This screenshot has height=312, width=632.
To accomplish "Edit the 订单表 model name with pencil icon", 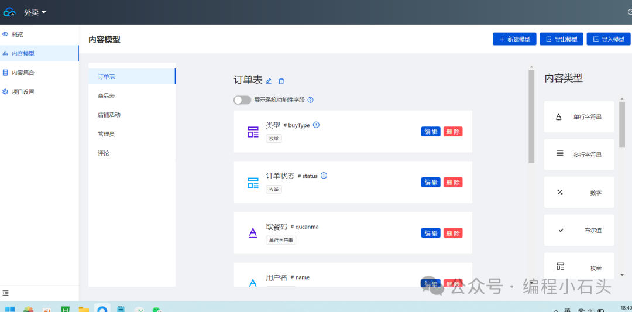I will pos(269,81).
